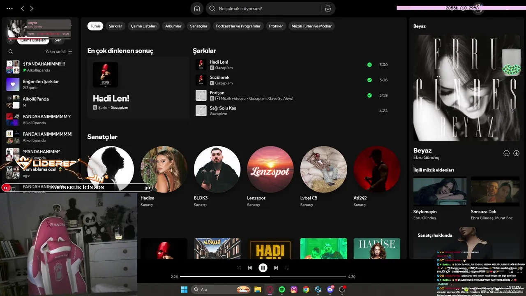Open Discord from the taskbar
This screenshot has height=296, width=526.
click(x=330, y=289)
